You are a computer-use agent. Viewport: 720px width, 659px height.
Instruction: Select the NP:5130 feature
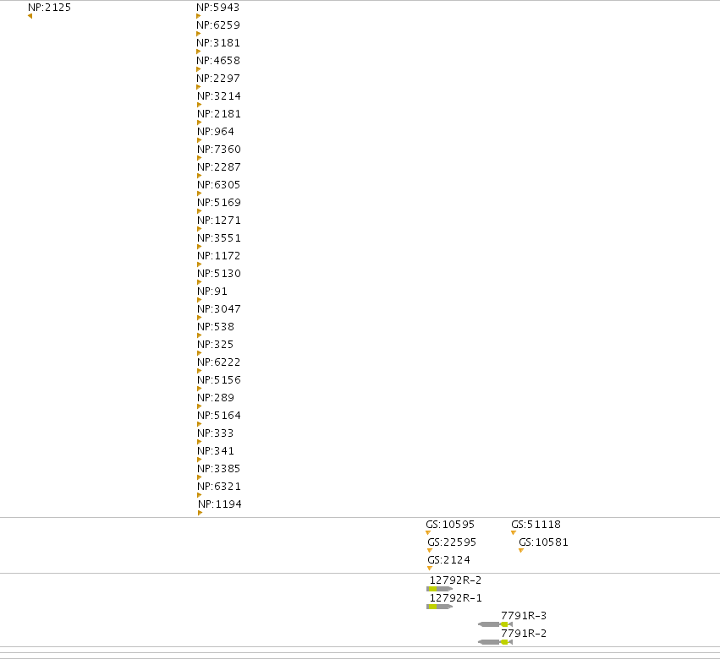coord(219,274)
